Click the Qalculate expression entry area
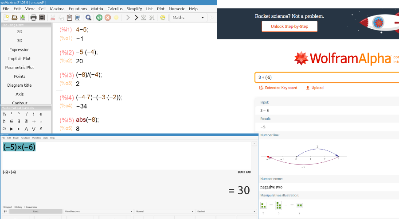 [x=126, y=155]
